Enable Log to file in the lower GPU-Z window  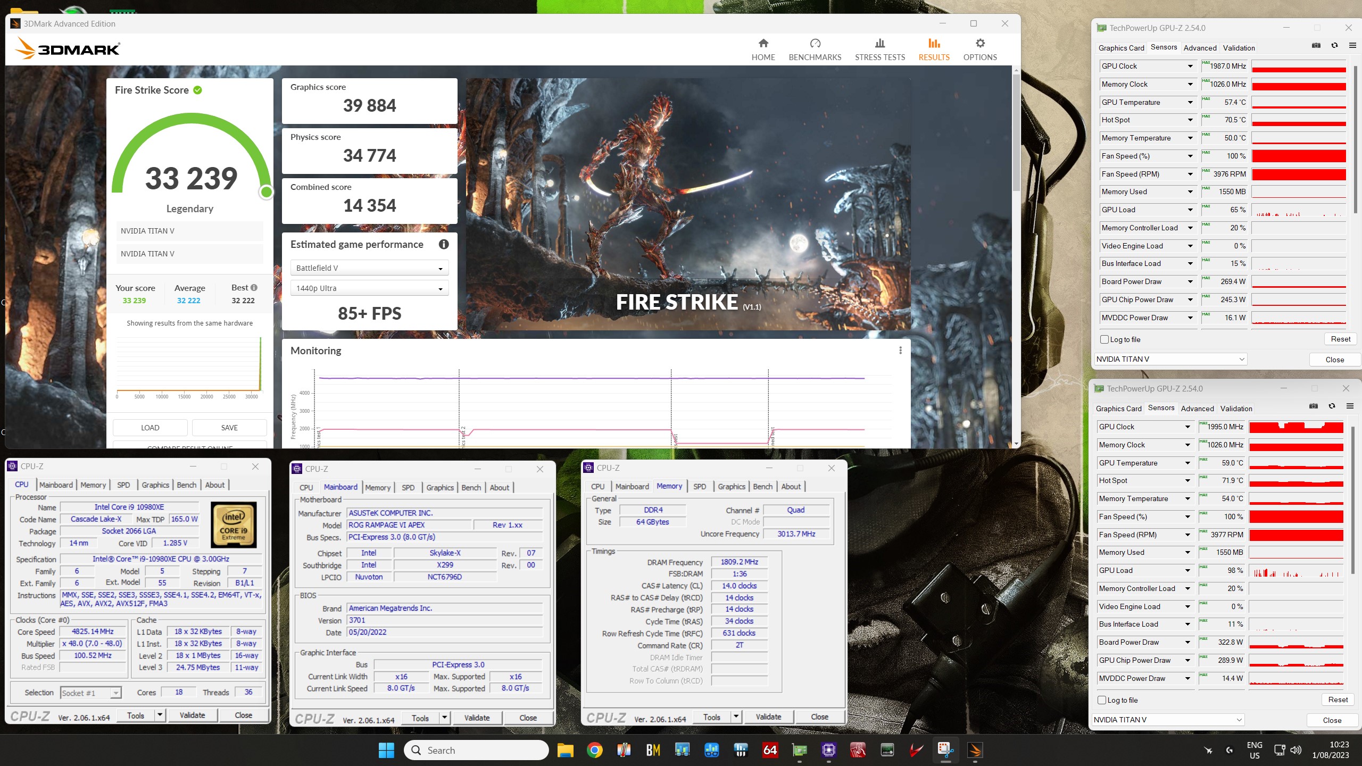[x=1101, y=700]
